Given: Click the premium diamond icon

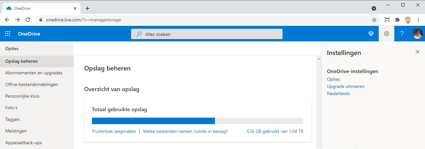Looking at the screenshot, I should click(x=371, y=34).
